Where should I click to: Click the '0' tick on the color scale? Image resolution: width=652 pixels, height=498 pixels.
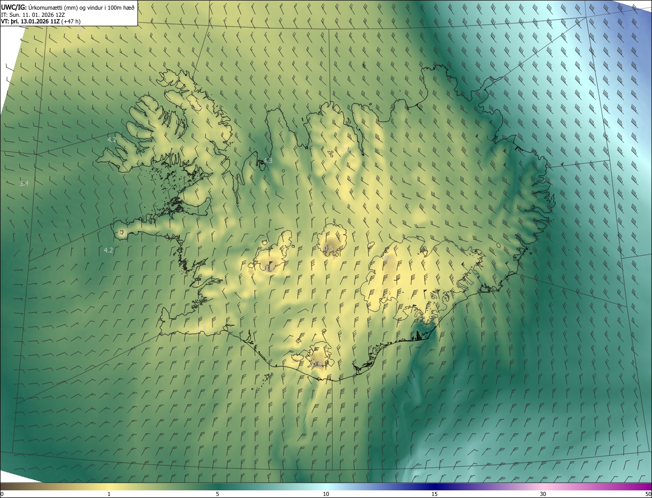tap(2, 494)
